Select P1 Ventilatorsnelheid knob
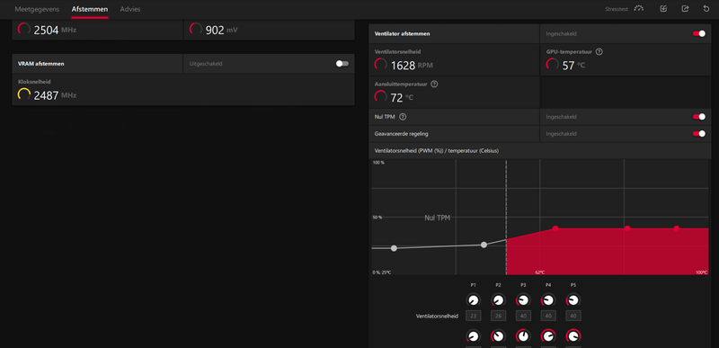This screenshot has height=348, width=719. pyautogui.click(x=474, y=300)
